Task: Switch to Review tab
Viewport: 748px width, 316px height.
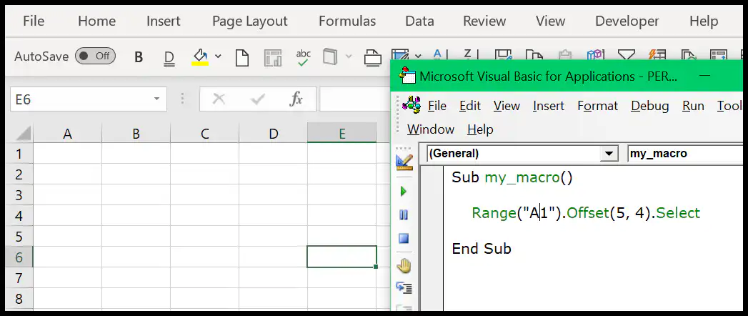Action: click(484, 21)
